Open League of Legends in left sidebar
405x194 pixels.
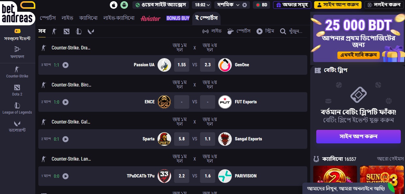coord(17,108)
